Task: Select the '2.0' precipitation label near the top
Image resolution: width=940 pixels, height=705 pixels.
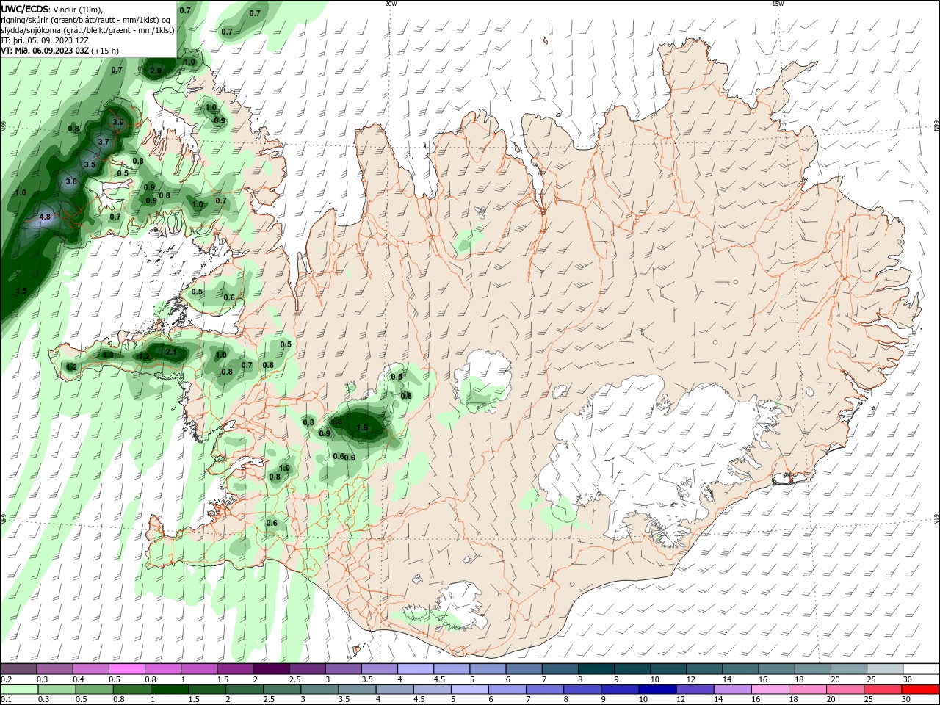Action: click(x=156, y=70)
